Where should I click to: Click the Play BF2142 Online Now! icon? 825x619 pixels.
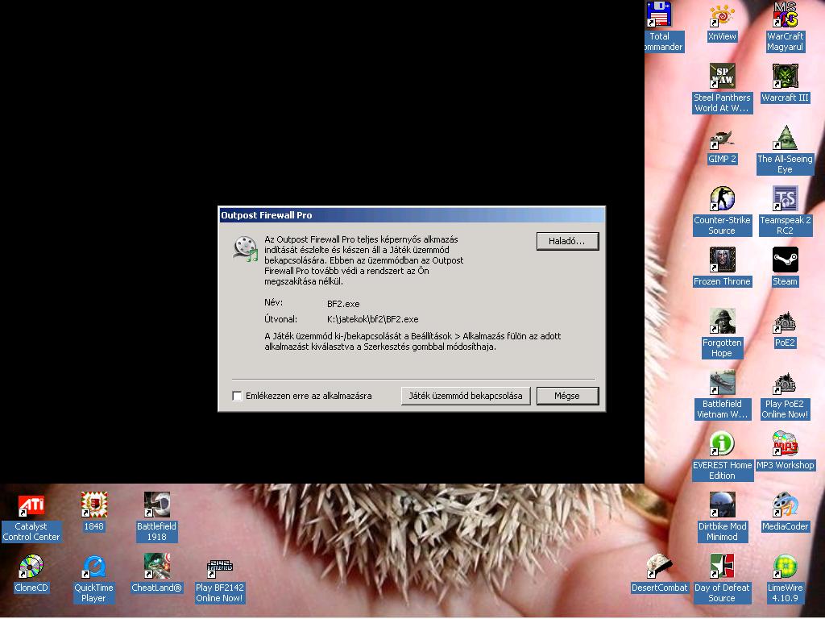[219, 567]
